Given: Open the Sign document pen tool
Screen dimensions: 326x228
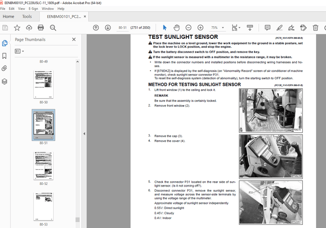Looking at the screenshot, I should coord(291,28).
